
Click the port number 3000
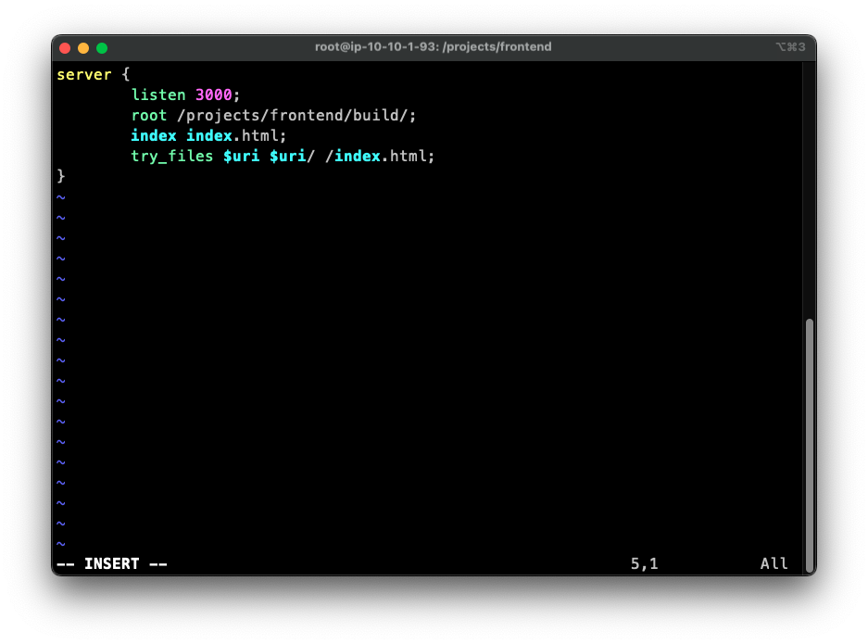213,95
